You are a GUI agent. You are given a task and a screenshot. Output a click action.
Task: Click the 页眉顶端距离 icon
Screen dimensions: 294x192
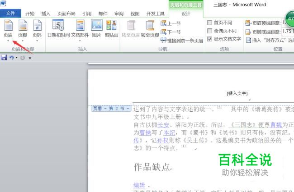click(248, 23)
